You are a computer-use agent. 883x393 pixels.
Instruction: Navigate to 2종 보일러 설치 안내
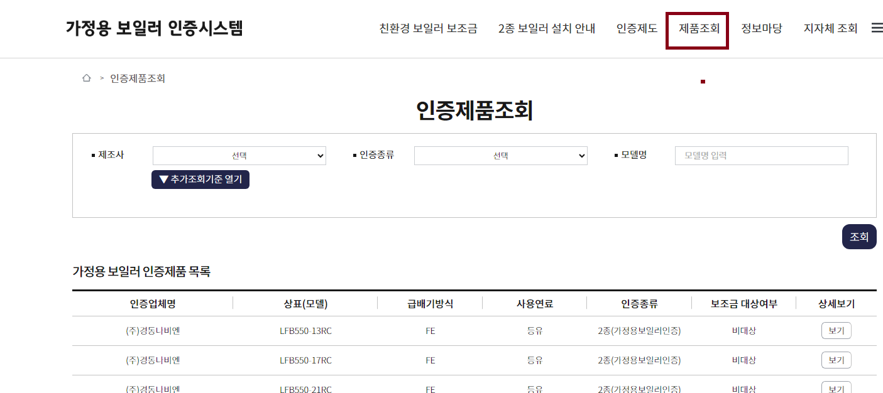tap(546, 28)
